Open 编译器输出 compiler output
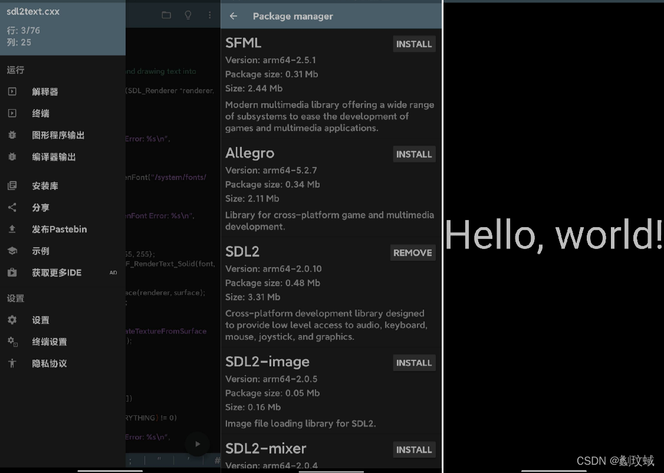This screenshot has height=473, width=664. (x=63, y=157)
